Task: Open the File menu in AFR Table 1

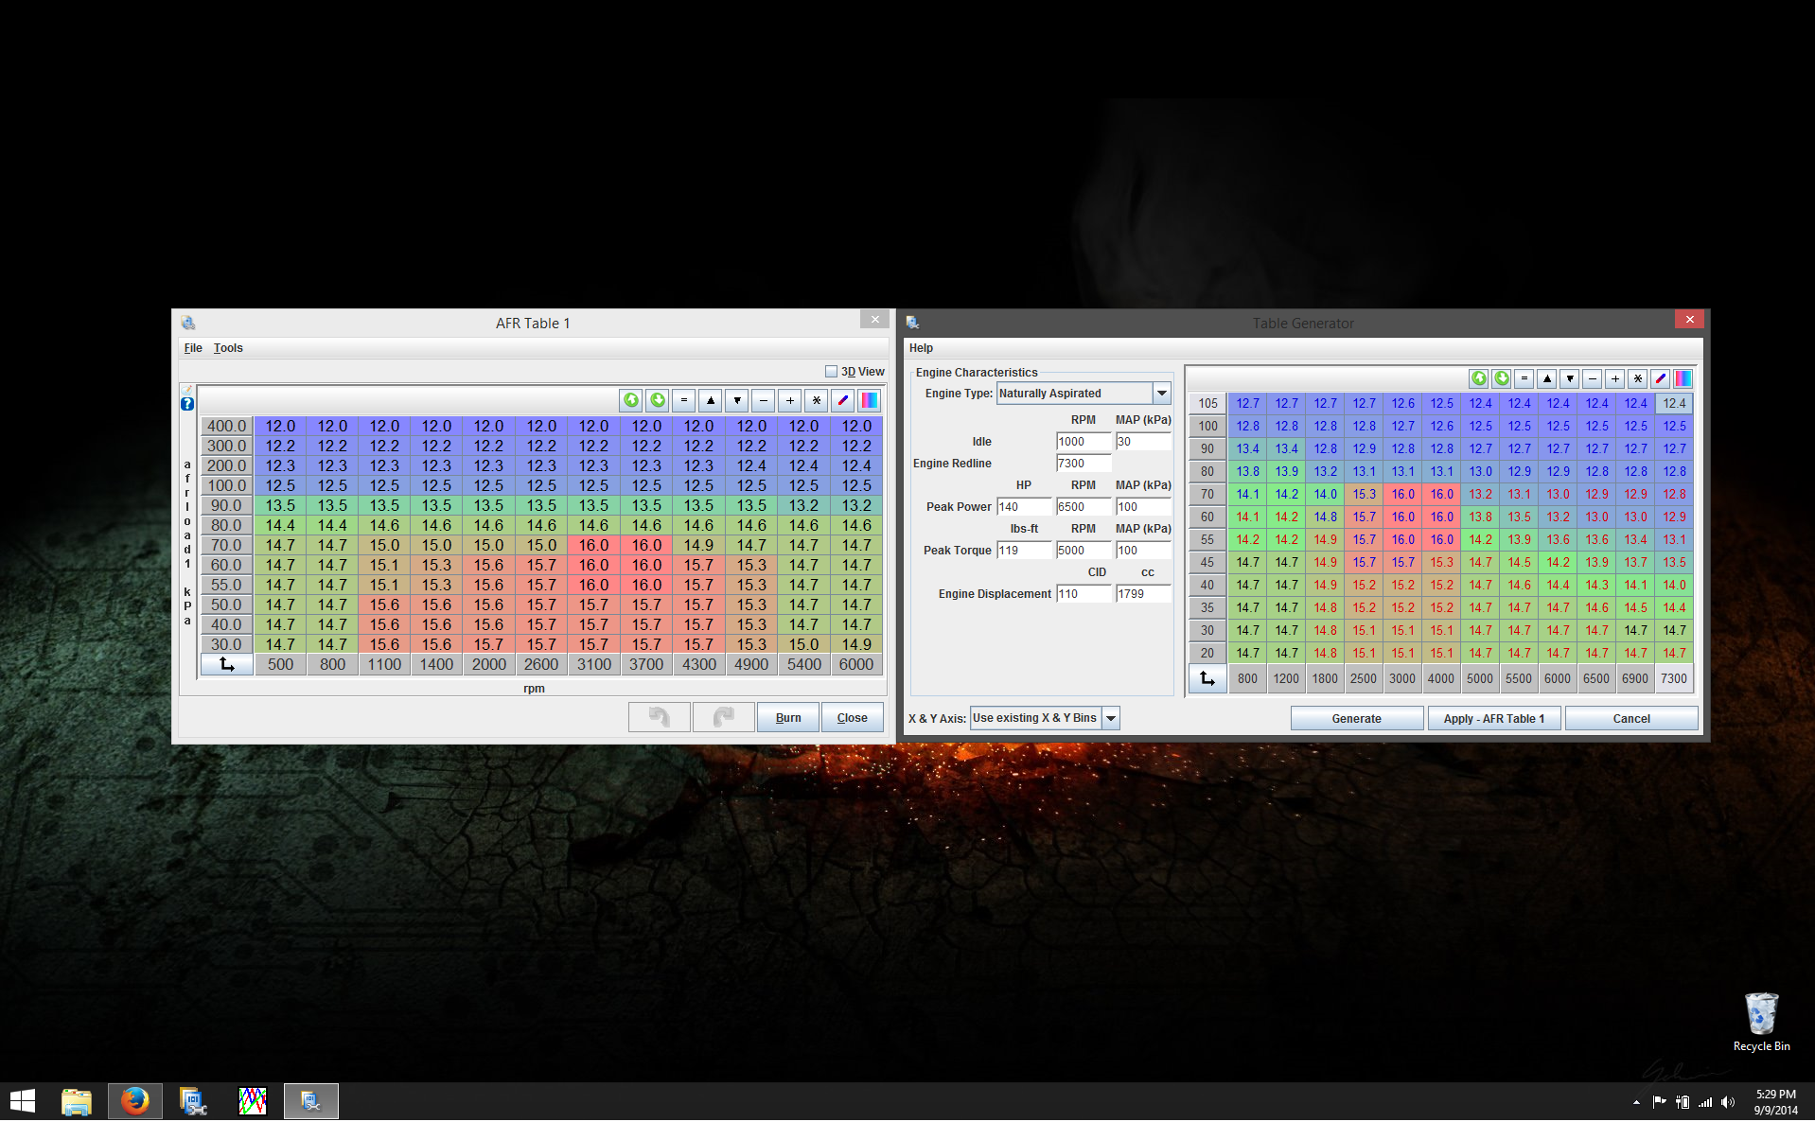Action: [192, 347]
